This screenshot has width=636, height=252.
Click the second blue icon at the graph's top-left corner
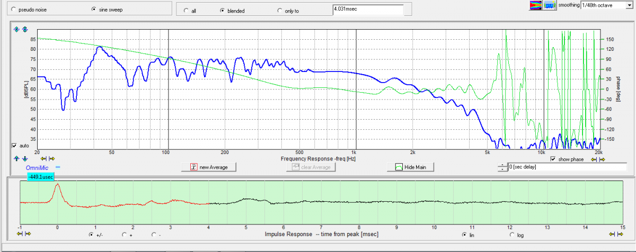(x=24, y=29)
